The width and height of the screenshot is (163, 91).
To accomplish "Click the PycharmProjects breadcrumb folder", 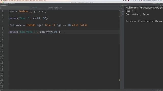I will (x=4, y=4).
